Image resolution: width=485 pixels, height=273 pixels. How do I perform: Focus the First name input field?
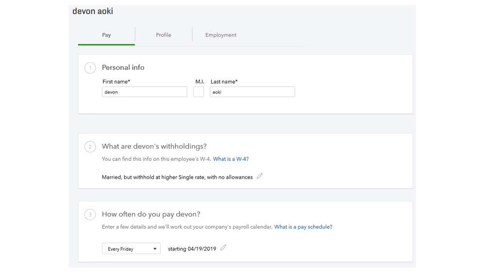(144, 92)
